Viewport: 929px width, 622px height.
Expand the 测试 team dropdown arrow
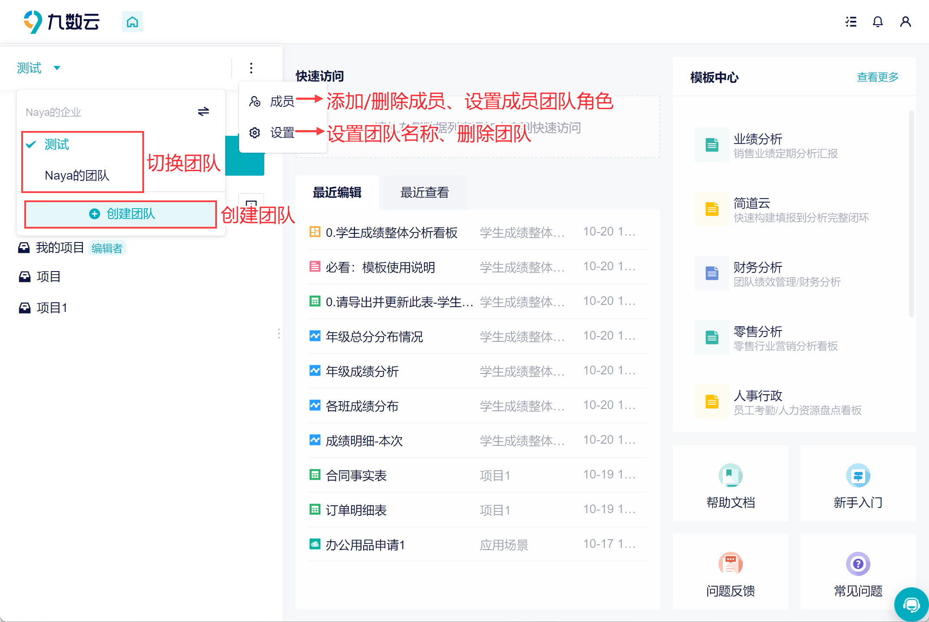coord(57,68)
